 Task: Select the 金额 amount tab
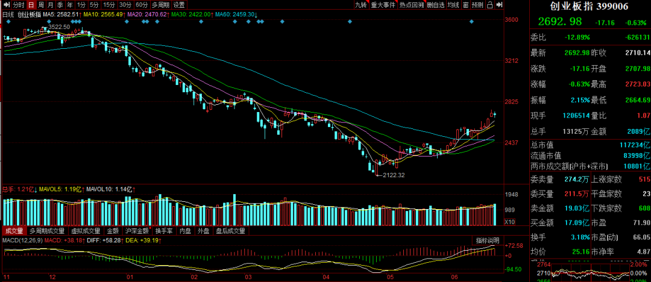click(x=113, y=231)
